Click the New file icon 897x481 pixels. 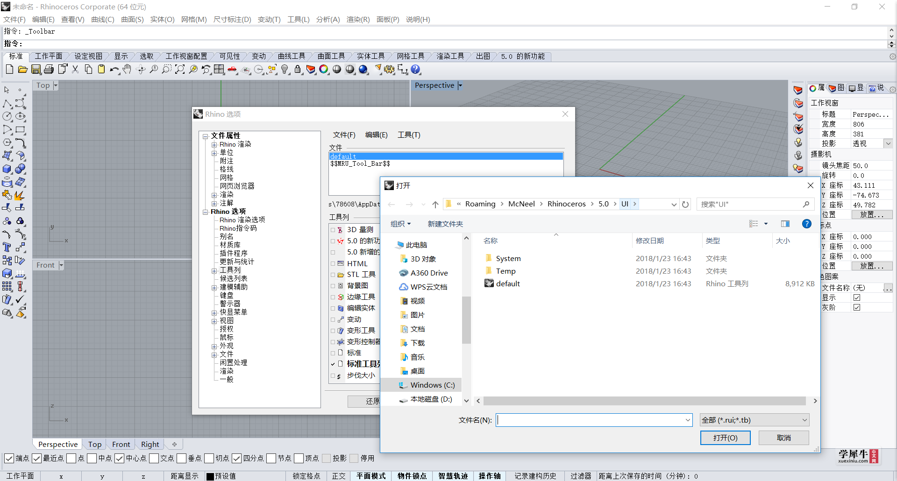tap(9, 70)
